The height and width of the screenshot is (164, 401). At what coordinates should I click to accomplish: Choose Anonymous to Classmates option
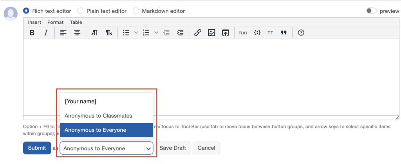98,116
